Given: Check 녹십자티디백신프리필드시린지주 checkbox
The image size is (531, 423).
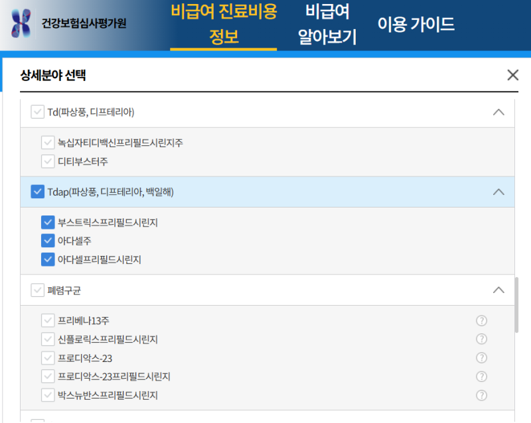Looking at the screenshot, I should [48, 143].
